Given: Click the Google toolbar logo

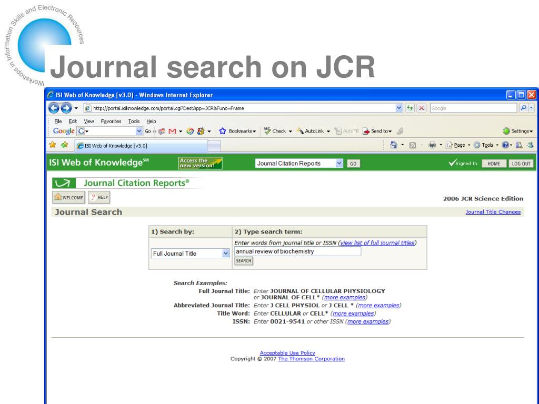Looking at the screenshot, I should coord(64,131).
